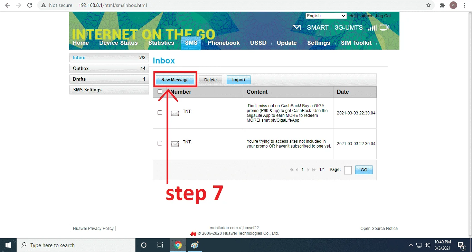This screenshot has width=472, height=252.
Task: Show hidden system tray icons
Action: 410,245
